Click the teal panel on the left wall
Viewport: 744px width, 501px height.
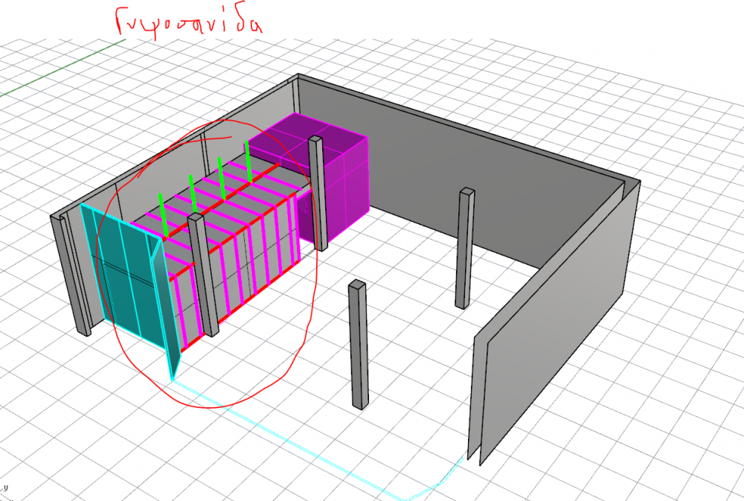pos(123,275)
